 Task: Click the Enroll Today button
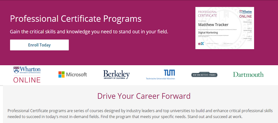(x=39, y=45)
